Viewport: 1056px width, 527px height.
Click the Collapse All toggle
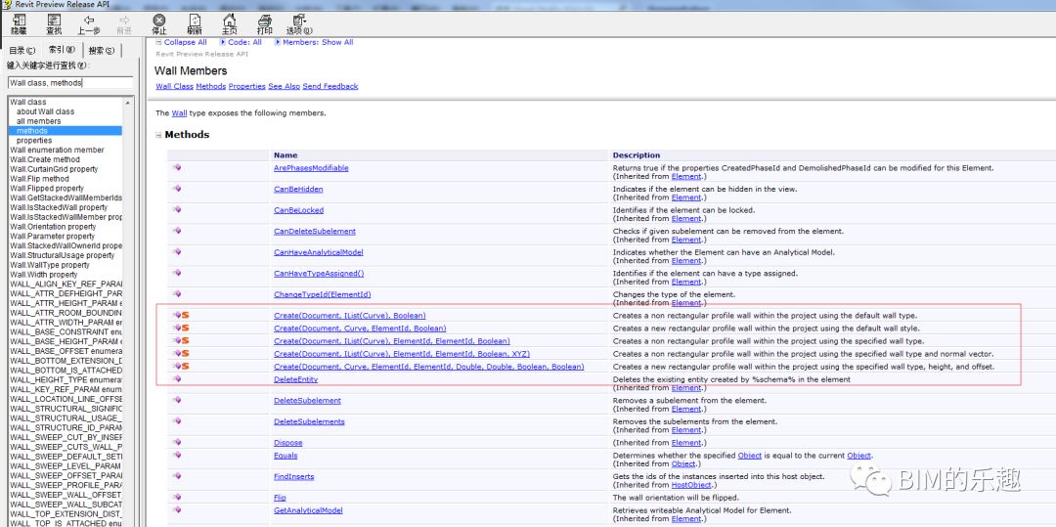[181, 42]
